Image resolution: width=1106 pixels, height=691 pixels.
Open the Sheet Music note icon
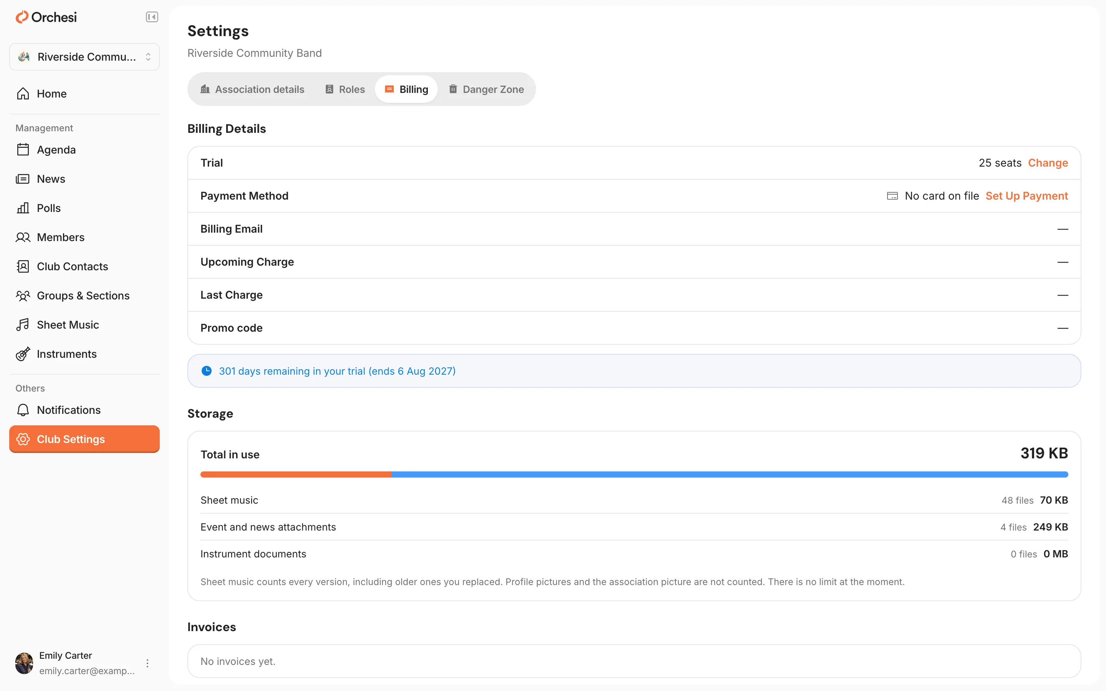click(23, 325)
